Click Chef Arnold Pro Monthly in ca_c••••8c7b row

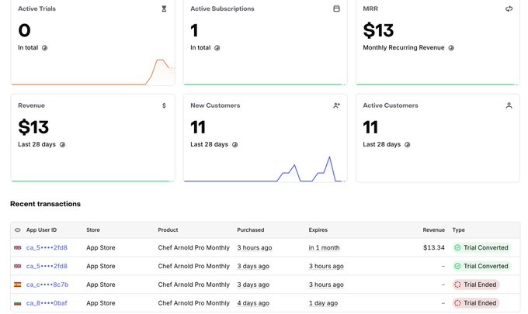tap(193, 285)
